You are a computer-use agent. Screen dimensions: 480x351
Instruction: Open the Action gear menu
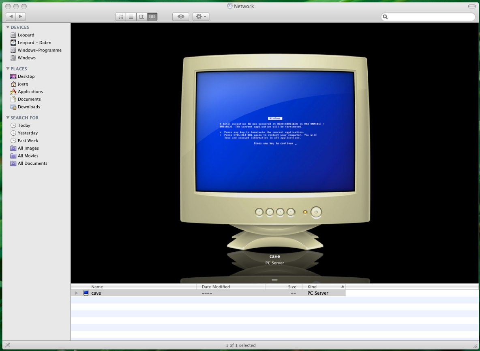201,17
